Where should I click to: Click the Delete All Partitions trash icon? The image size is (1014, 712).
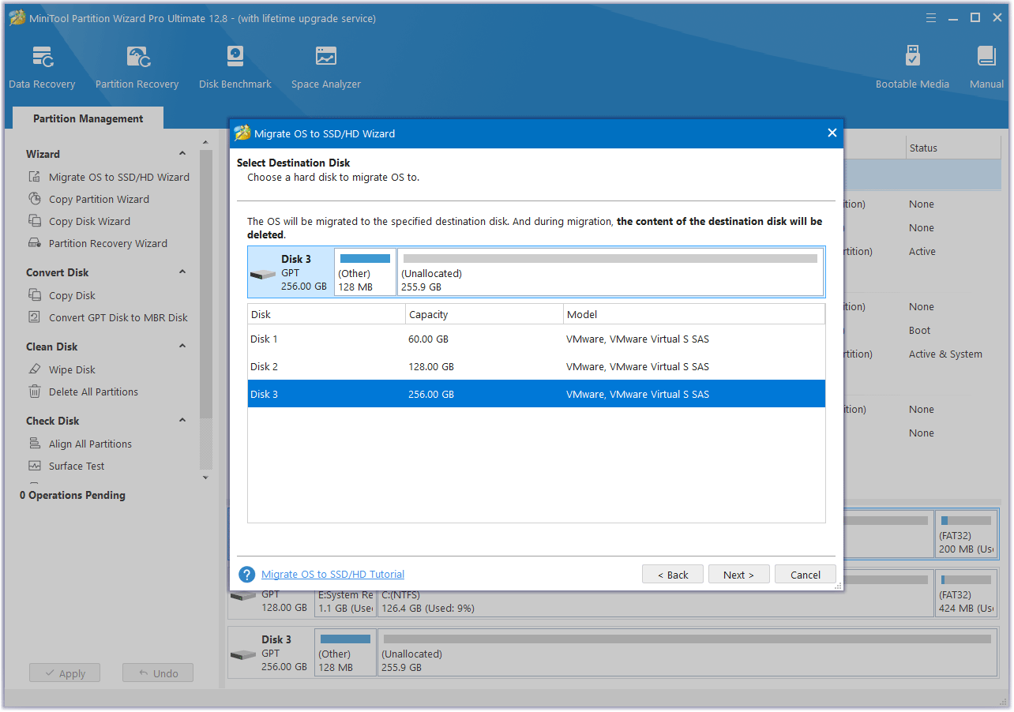tap(35, 392)
